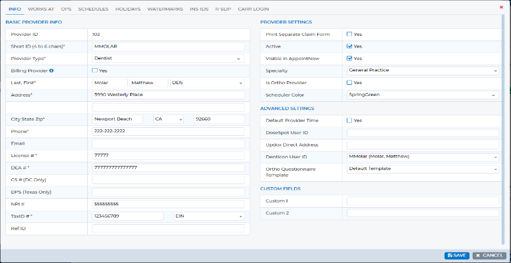Viewport: 511px width, 263px height.
Task: Click the CUSTOM FIELDS heading
Action: [280, 189]
